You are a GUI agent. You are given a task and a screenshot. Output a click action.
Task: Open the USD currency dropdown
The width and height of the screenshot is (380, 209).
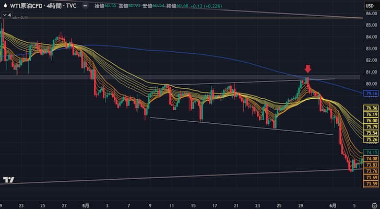(x=370, y=5)
